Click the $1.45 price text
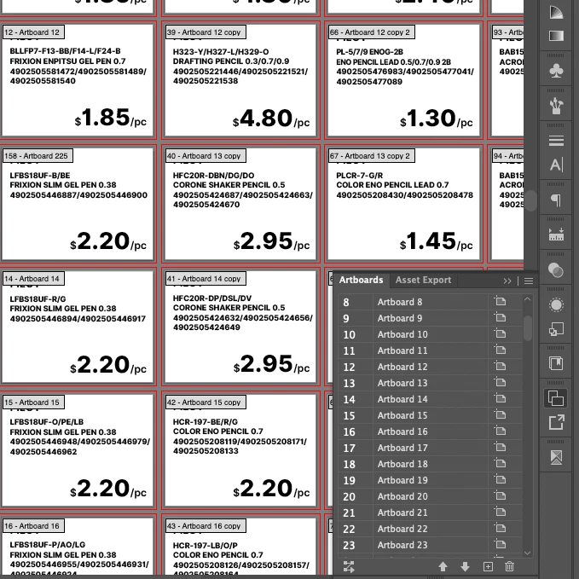This screenshot has width=579, height=579. (x=436, y=241)
